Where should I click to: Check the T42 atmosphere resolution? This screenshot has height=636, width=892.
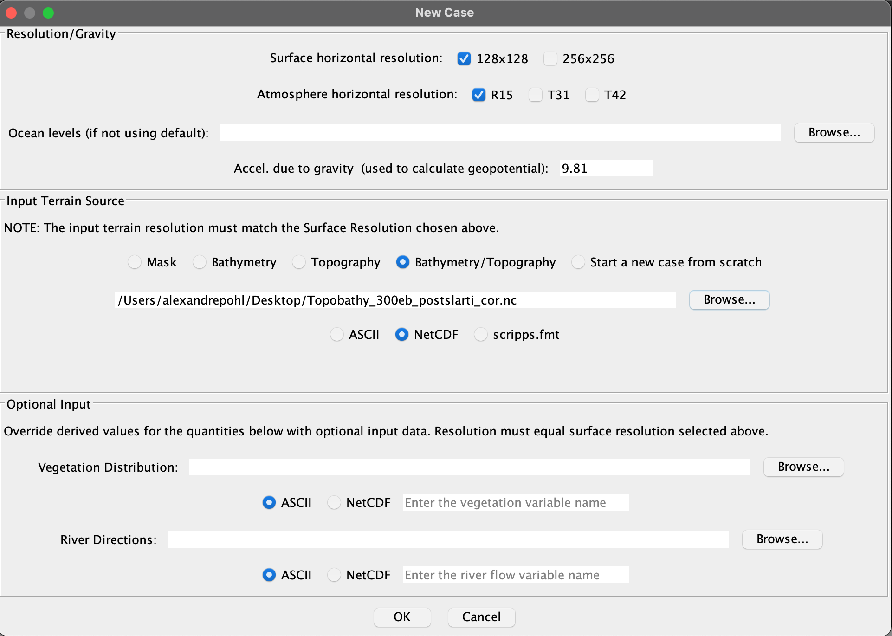tap(592, 95)
